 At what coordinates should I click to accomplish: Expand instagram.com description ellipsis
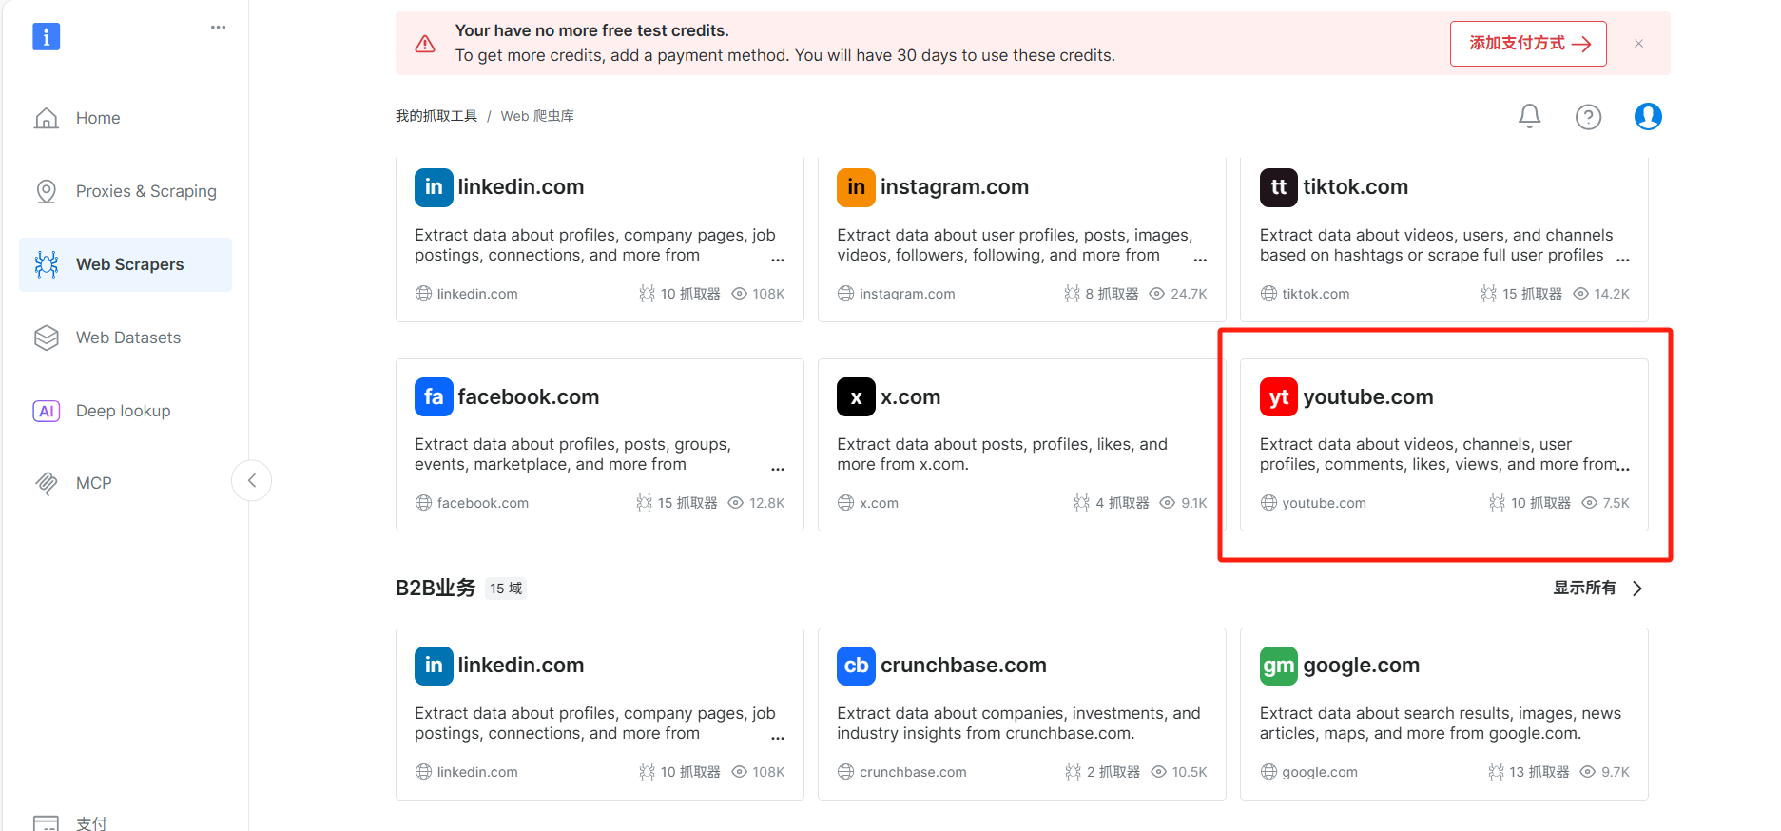coord(1200,259)
